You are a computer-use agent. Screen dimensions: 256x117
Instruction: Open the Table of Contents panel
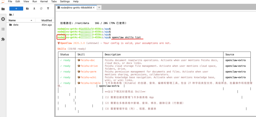(3, 29)
